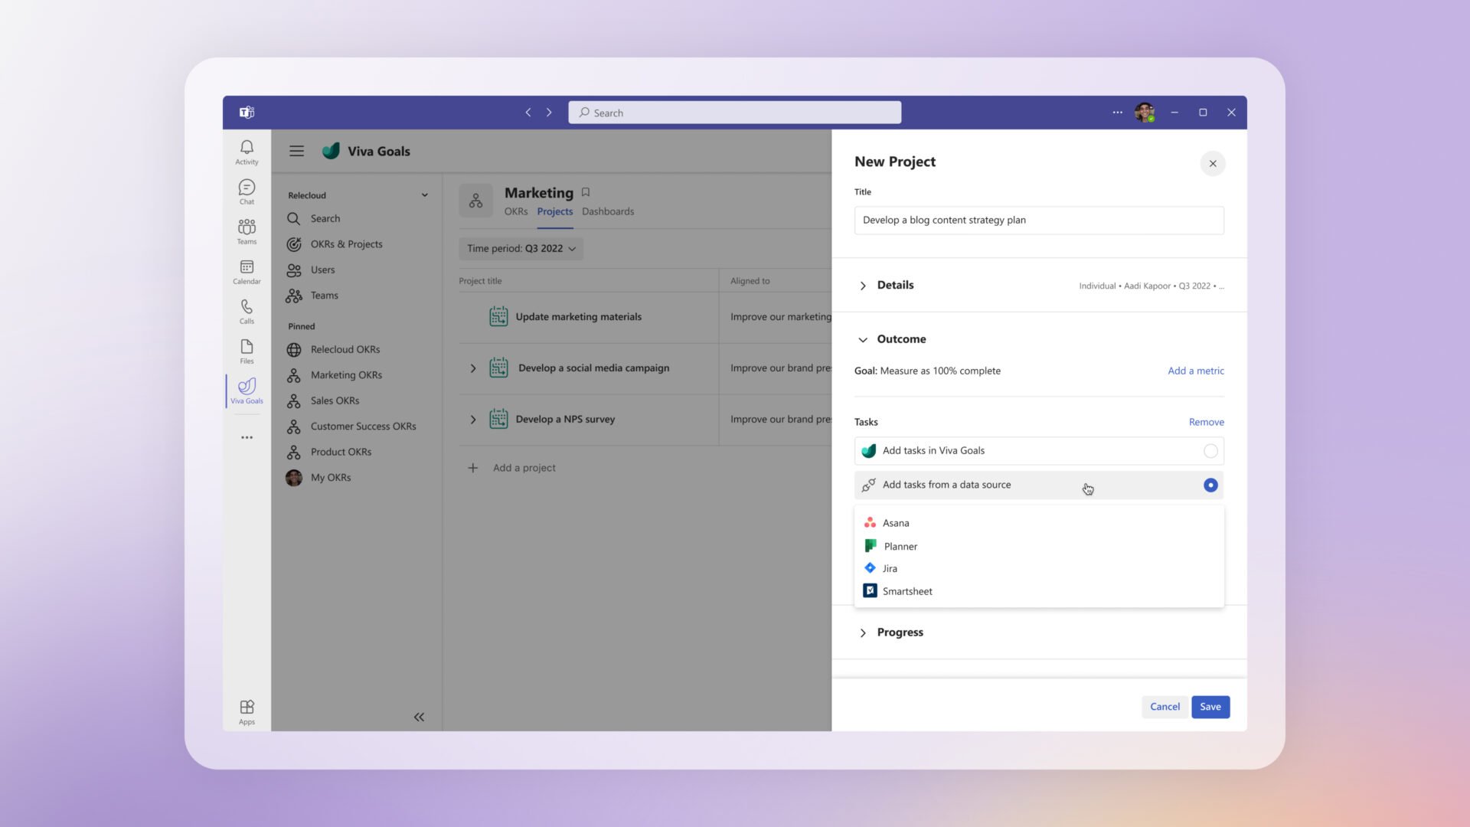Select Add tasks in Viva Goals radio
The image size is (1470, 827).
pyautogui.click(x=1210, y=451)
